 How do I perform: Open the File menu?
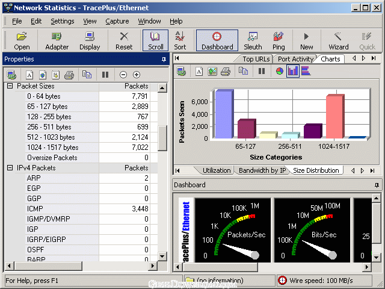click(x=17, y=22)
